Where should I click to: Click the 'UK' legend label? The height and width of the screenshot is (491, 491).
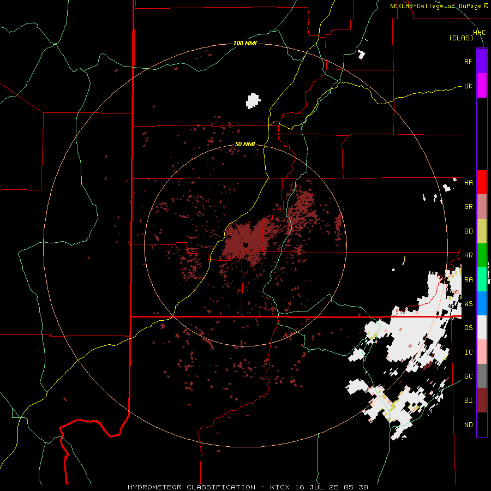point(468,86)
